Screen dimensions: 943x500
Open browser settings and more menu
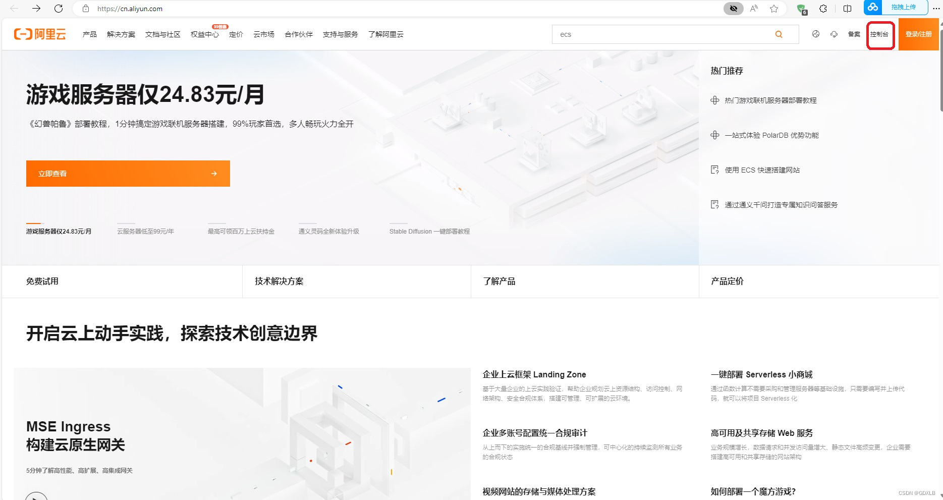point(936,9)
